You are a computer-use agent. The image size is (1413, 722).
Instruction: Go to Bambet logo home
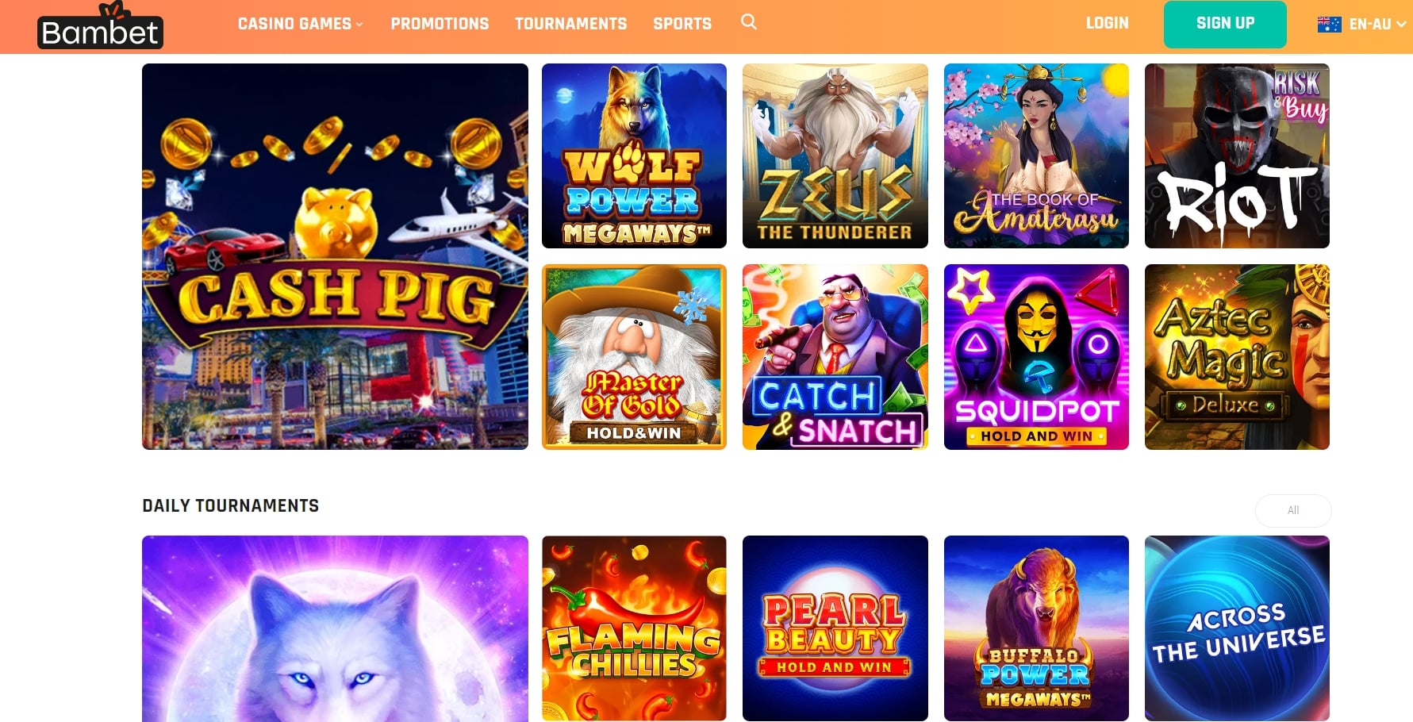(x=100, y=26)
